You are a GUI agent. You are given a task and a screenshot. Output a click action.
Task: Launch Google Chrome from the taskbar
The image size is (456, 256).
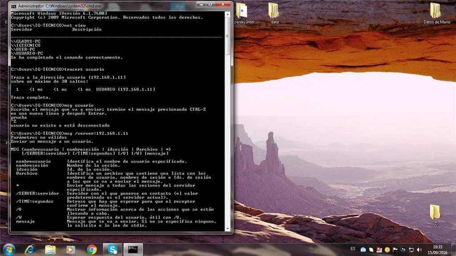[92, 249]
